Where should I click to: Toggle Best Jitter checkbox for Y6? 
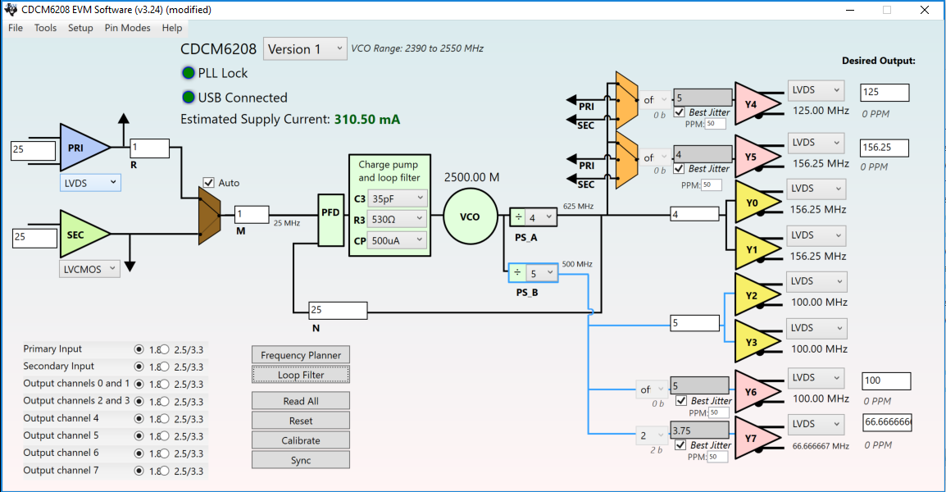681,400
